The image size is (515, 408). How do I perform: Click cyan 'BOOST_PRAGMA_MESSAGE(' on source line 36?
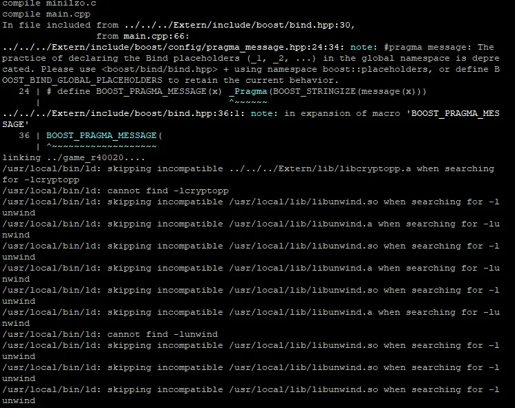pos(104,136)
